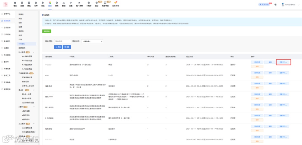
Task: Click the 进行中 status cell
Action: point(233,65)
